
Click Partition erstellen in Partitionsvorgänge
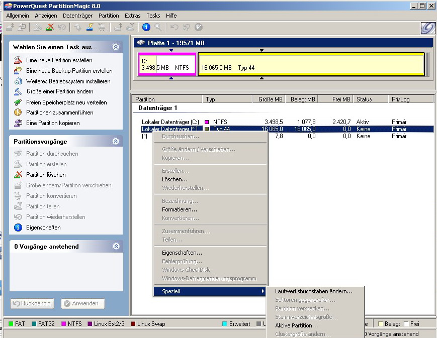[x=46, y=164]
